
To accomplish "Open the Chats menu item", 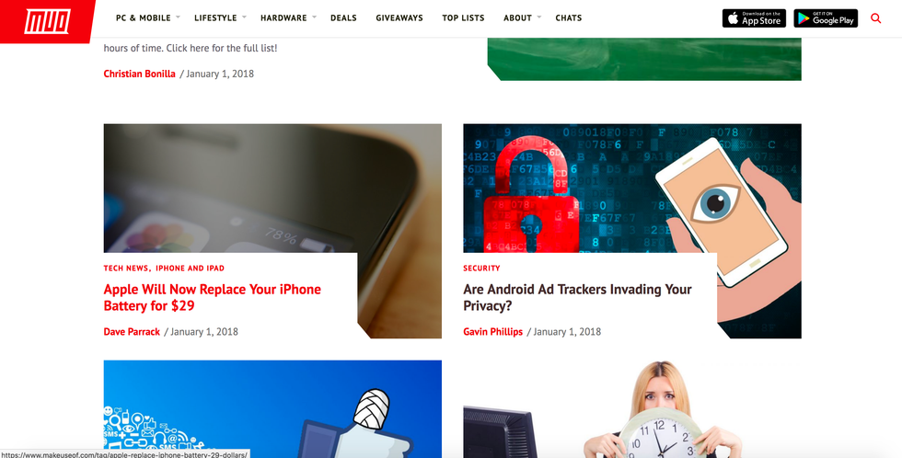I will [x=569, y=17].
